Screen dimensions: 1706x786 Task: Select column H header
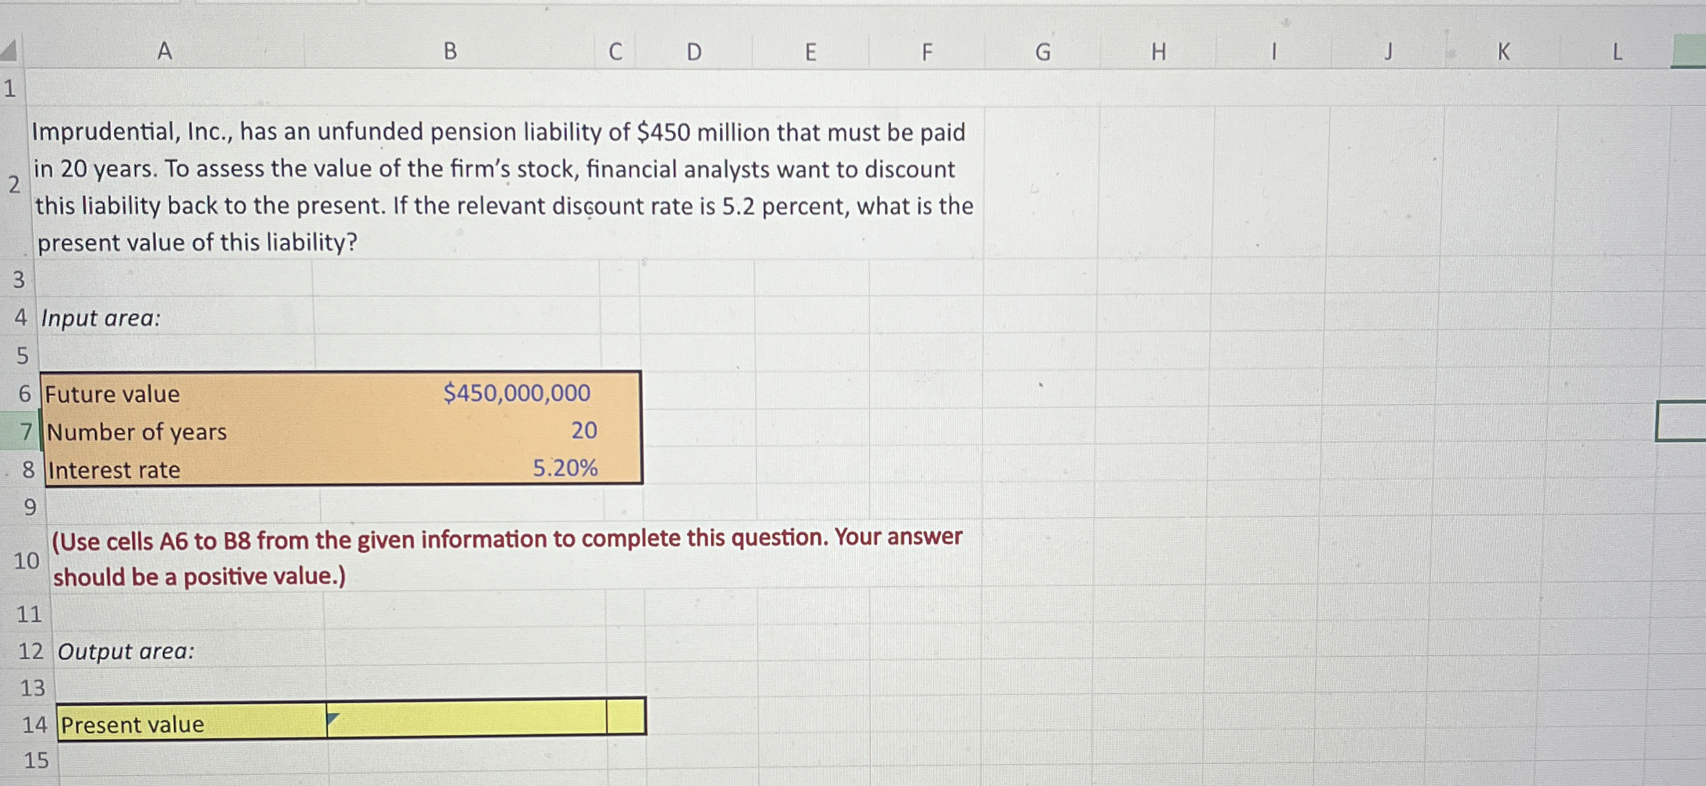click(x=1158, y=52)
